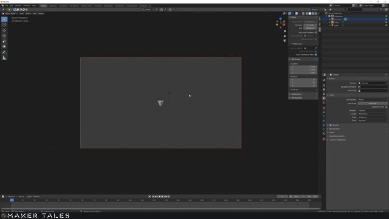Image resolution: width=389 pixels, height=219 pixels.
Task: Expand Custom Properties panel
Action: click(337, 140)
